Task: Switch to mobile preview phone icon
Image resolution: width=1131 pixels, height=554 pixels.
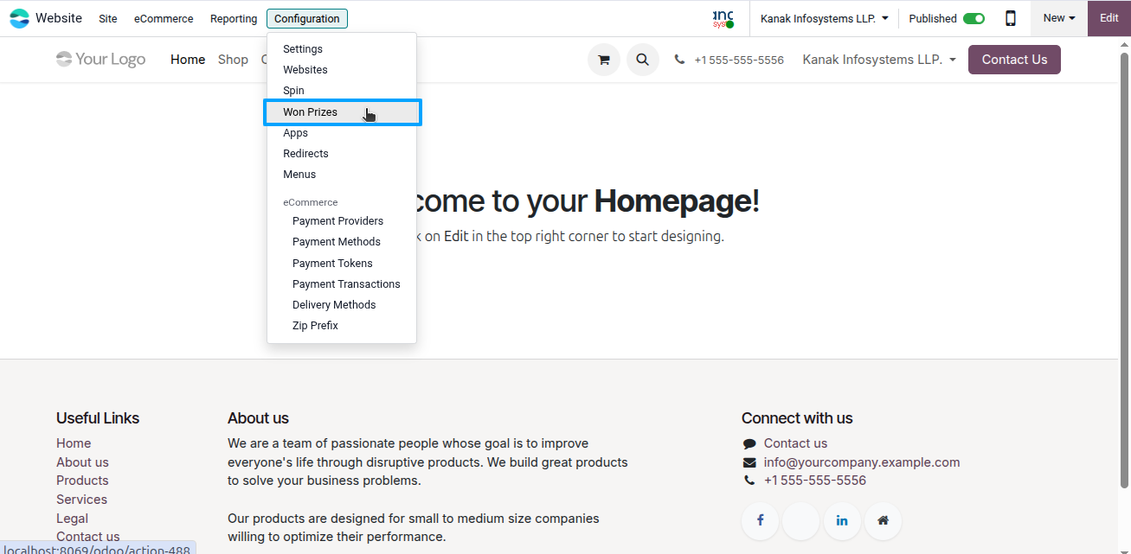Action: click(x=1010, y=18)
